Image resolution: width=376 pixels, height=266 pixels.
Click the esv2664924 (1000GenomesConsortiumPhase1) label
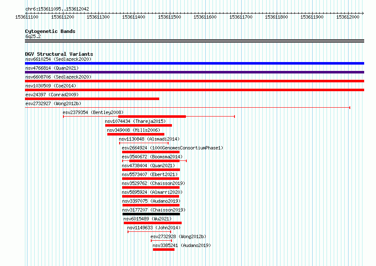point(172,148)
